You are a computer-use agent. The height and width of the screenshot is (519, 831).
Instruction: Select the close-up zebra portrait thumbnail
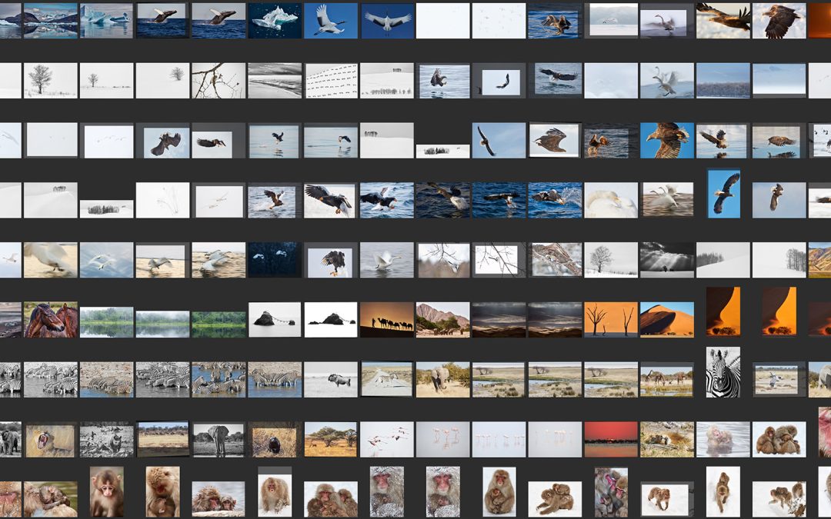coord(723,372)
